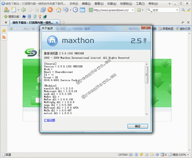Open the RSS feed sidebar icon
192x158 pixels.
[4, 37]
